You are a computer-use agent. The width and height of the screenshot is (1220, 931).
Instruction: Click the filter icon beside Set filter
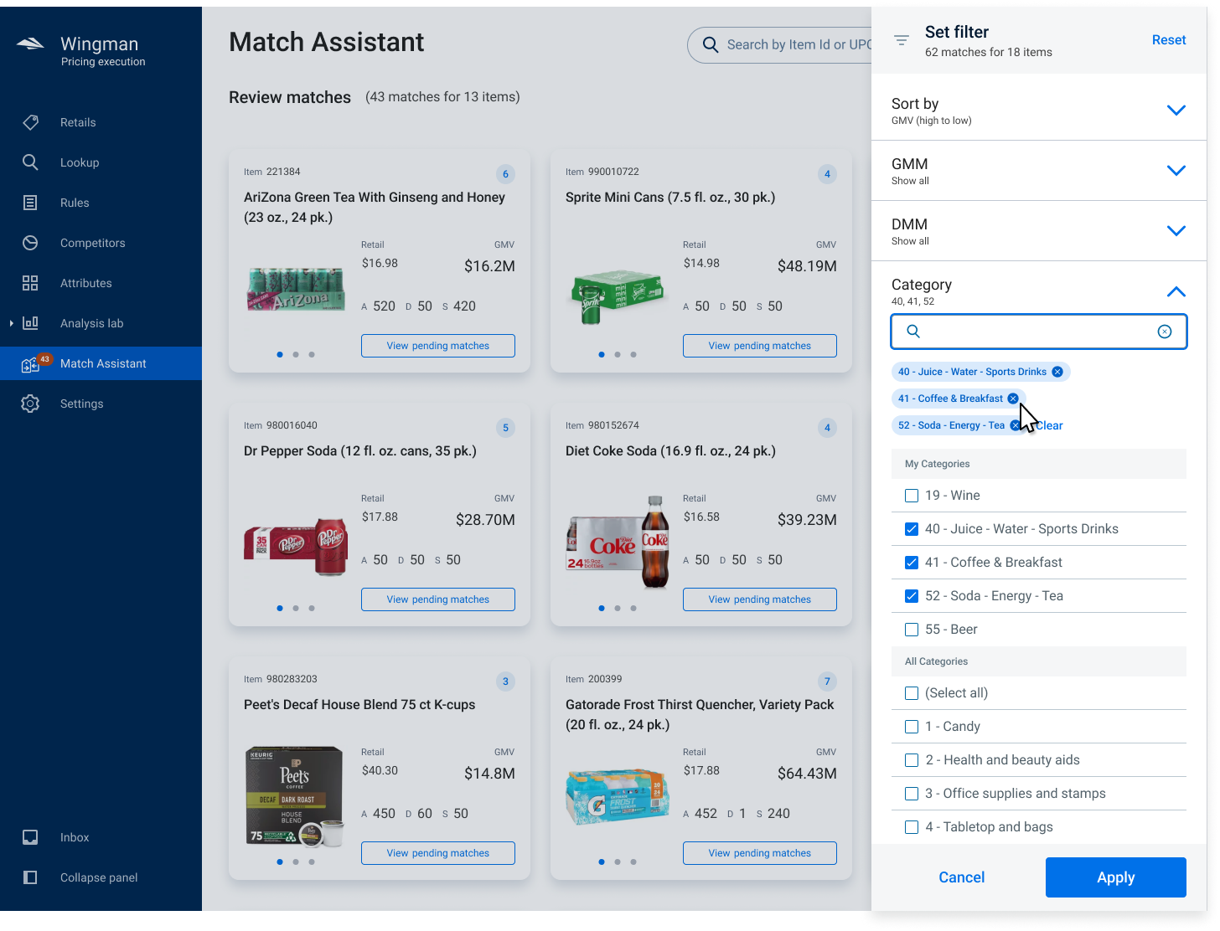tap(901, 39)
